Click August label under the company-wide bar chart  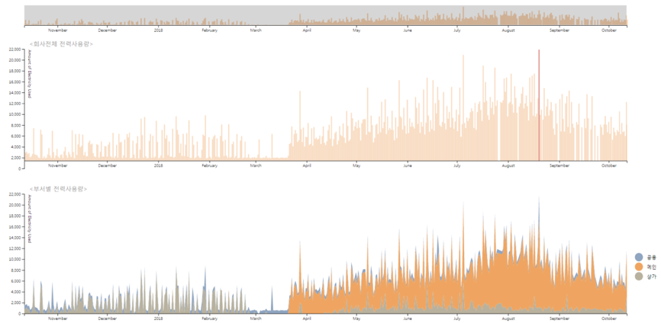tap(508, 166)
